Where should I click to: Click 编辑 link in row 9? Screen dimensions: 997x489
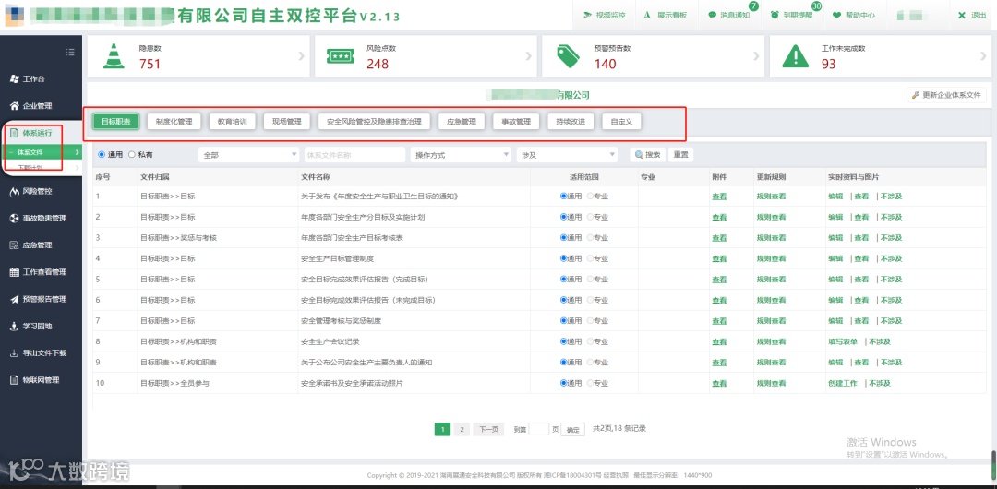[x=835, y=363]
